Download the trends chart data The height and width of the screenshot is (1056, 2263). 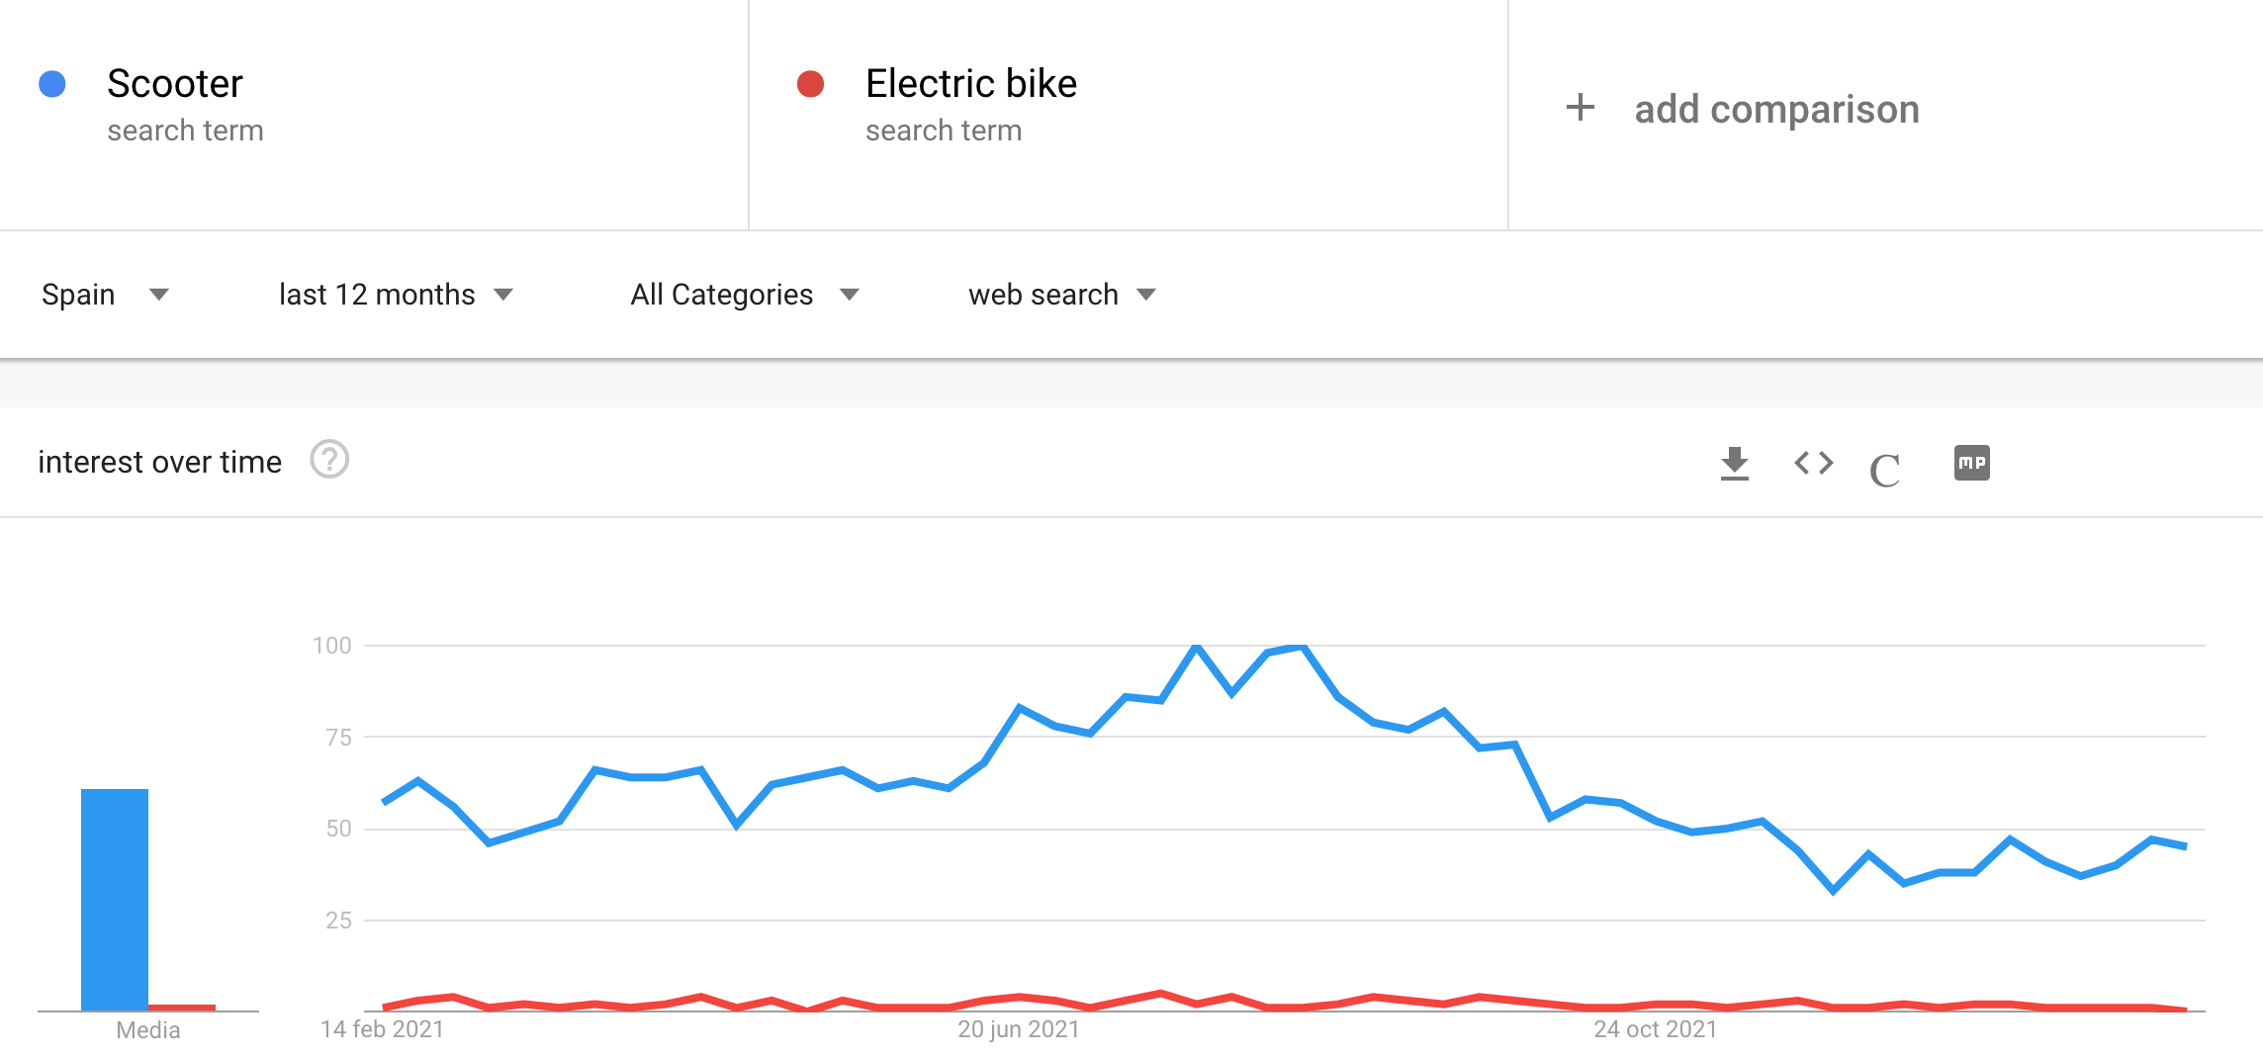[1736, 463]
